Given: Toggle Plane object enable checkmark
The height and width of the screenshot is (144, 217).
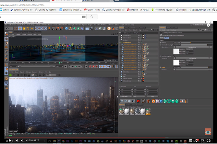Looking at the screenshot, I should point(141,74).
